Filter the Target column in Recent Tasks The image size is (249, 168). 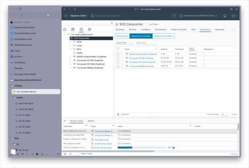(113, 125)
